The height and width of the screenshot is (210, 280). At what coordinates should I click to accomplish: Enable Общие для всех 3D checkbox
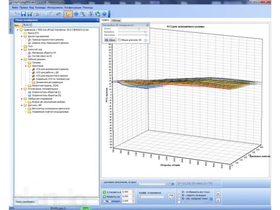click(119, 40)
